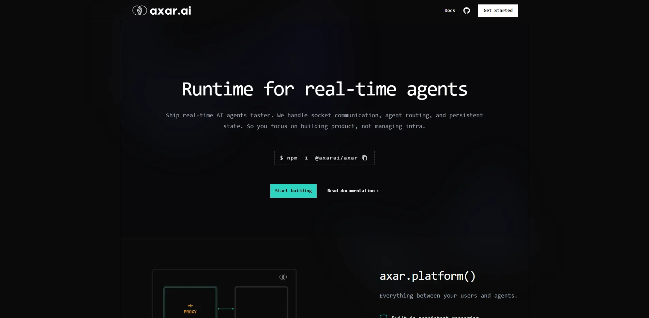Click the axar spiral icon inside the diagram card
Viewport: 649px width, 318px height.
(x=283, y=277)
